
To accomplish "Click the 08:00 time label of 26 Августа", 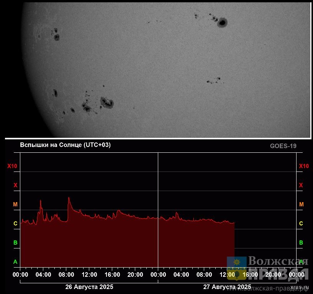I will click(66, 274).
